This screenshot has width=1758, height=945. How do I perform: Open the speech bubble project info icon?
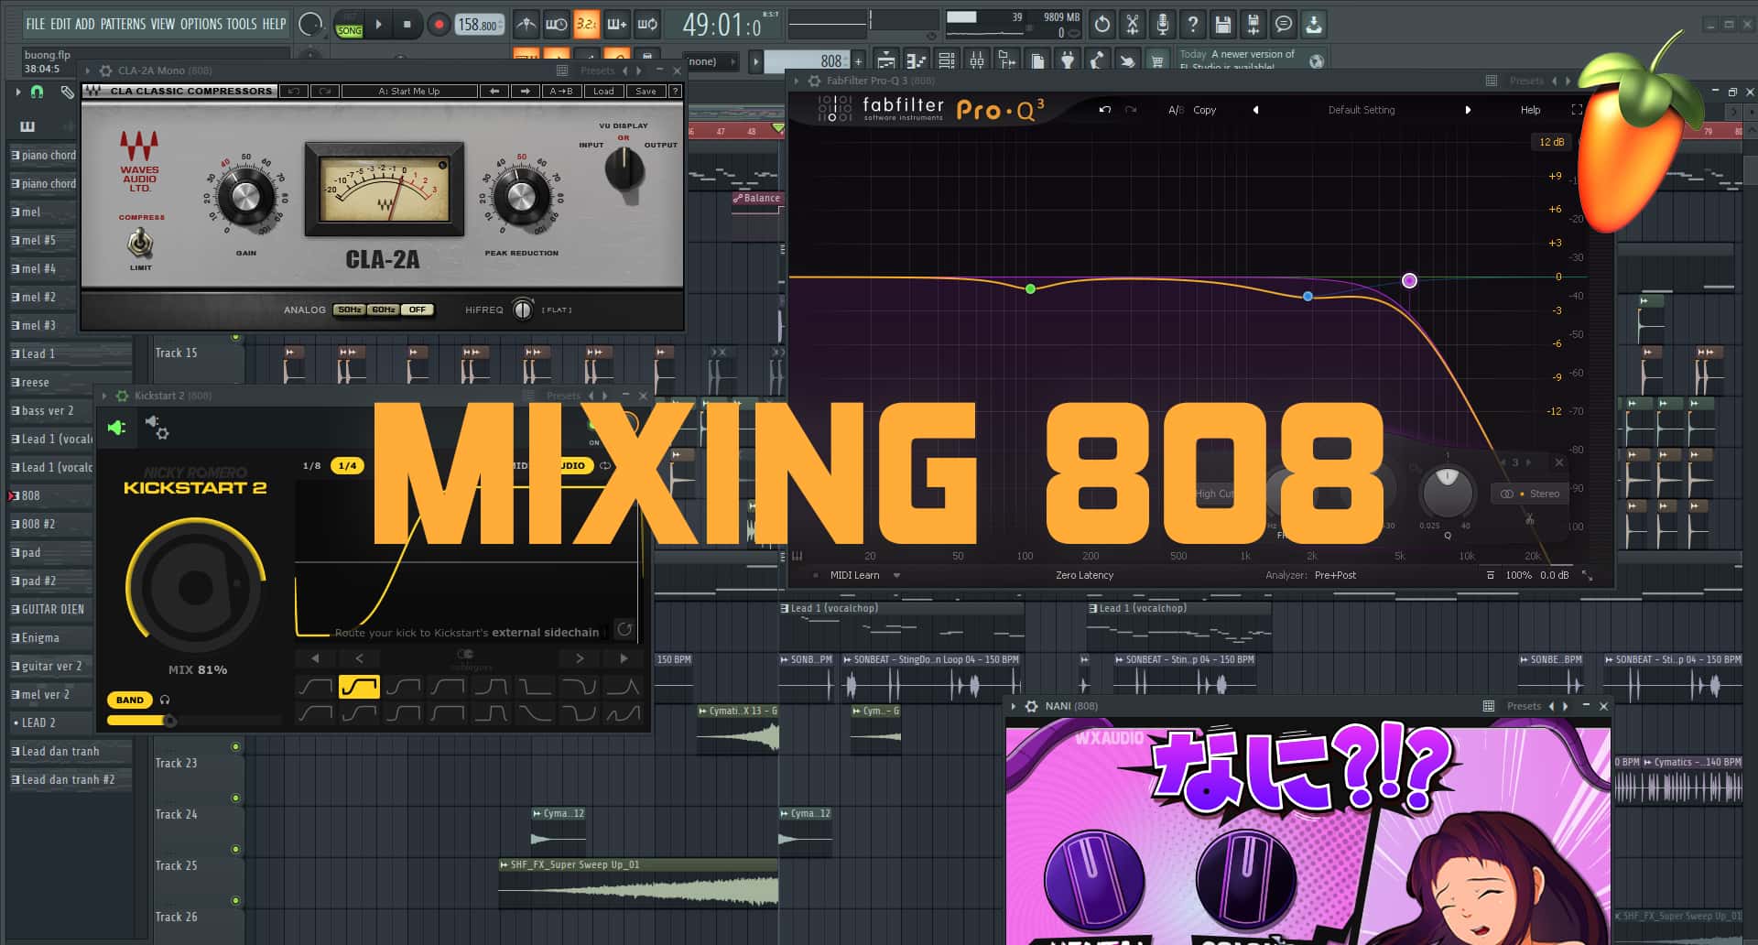1284,25
